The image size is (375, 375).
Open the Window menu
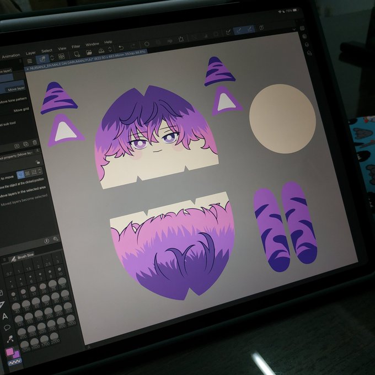pos(92,44)
